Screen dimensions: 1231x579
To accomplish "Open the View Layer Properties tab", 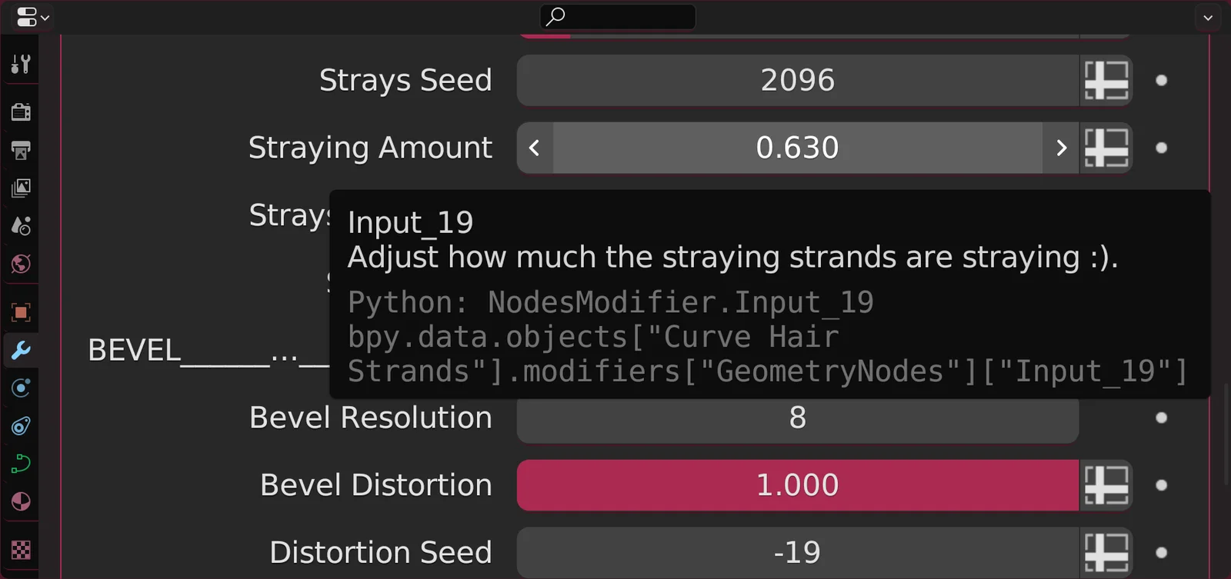I will pyautogui.click(x=21, y=188).
